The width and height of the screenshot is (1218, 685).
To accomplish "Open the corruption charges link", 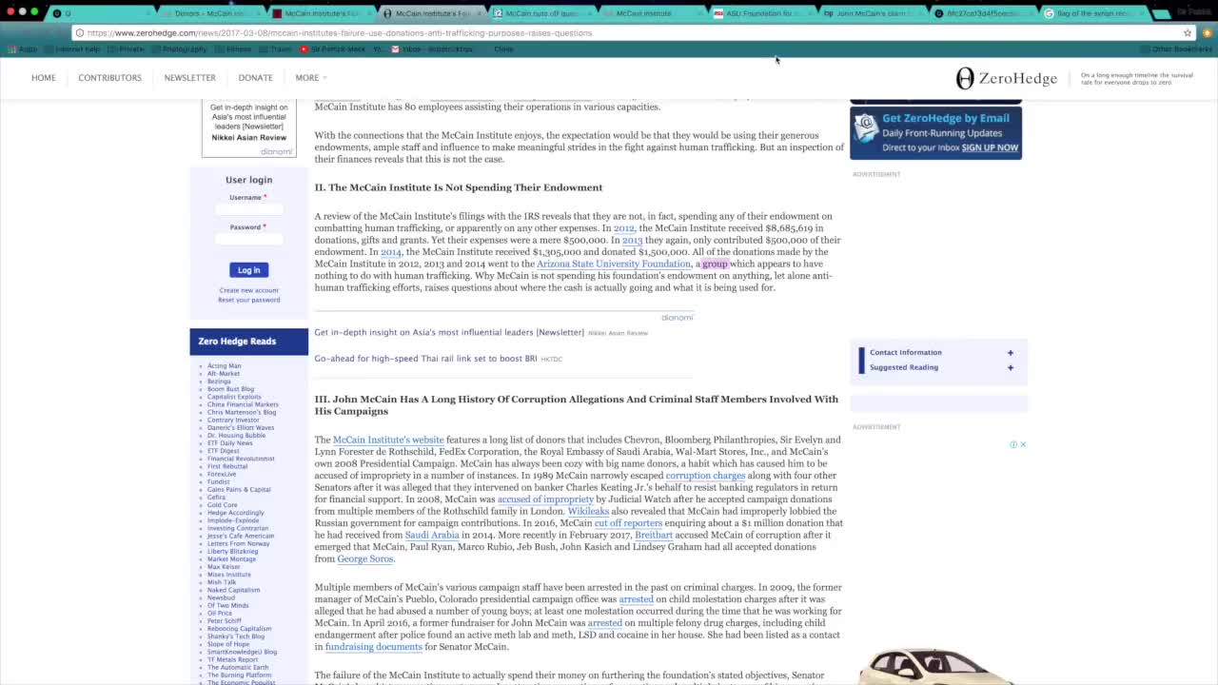I will tap(705, 476).
